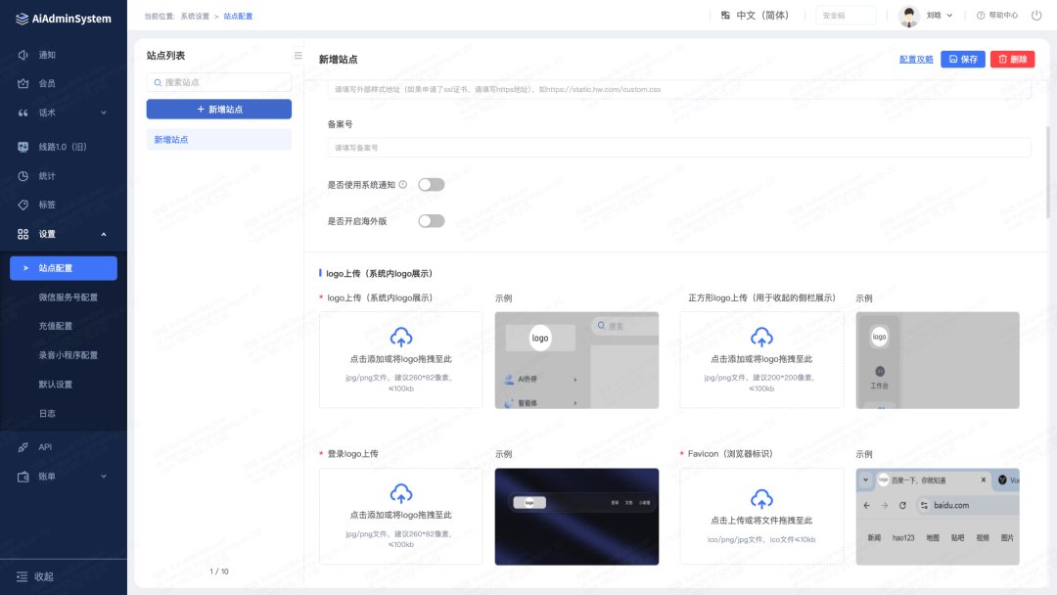This screenshot has width=1057, height=595.
Task: Open the 刘晗 user account dropdown
Action: coord(926,16)
